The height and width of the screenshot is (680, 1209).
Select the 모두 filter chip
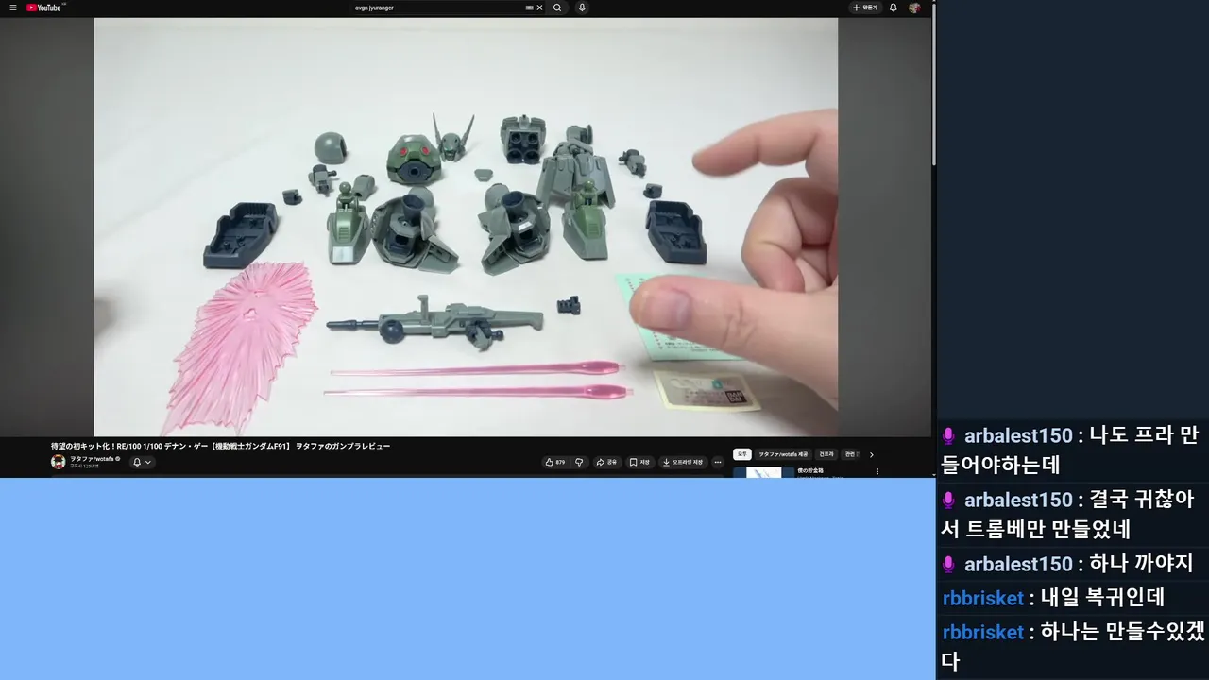742,454
